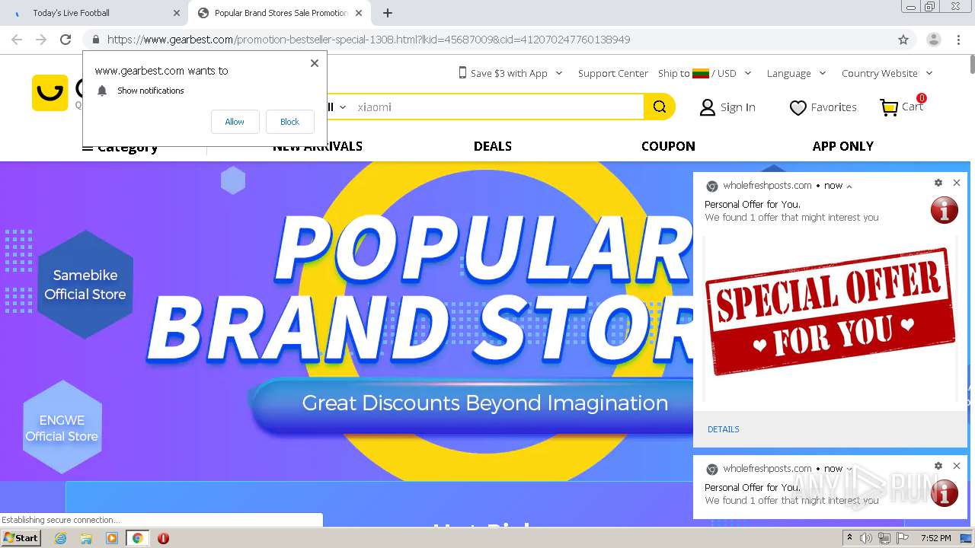Open Favorites heart icon

click(x=798, y=108)
